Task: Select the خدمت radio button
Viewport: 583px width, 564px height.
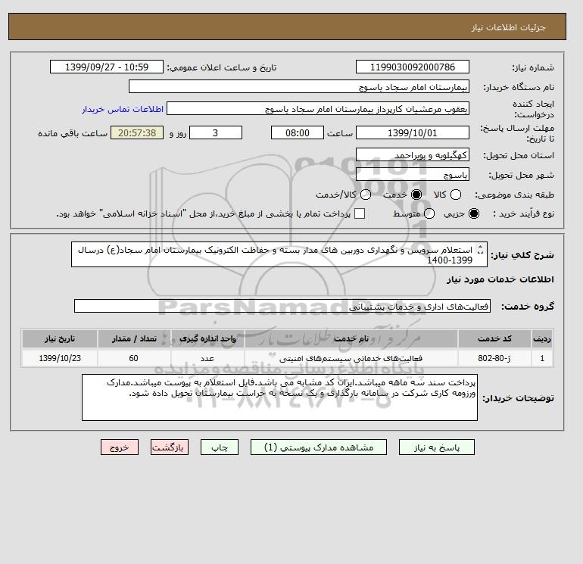Action: pos(416,195)
